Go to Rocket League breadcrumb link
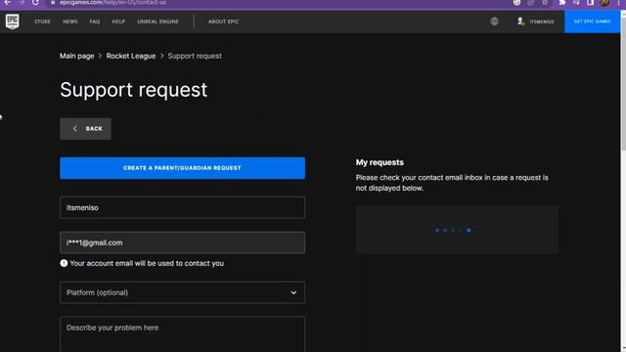 click(x=131, y=56)
